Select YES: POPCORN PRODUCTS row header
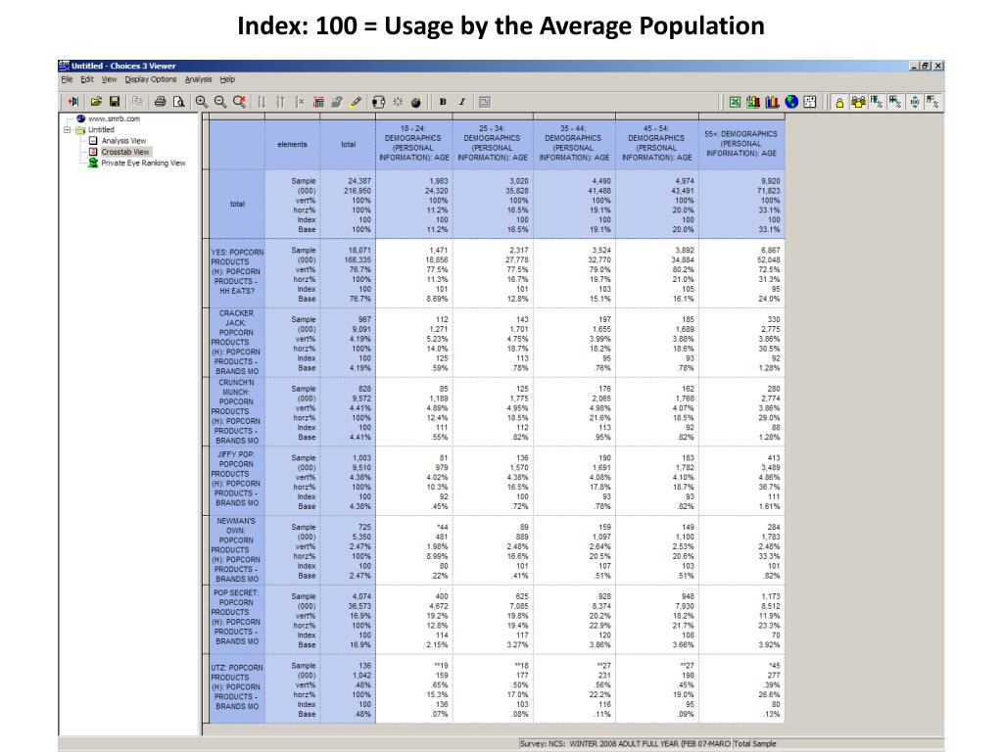This screenshot has width=1003, height=752. 237,272
